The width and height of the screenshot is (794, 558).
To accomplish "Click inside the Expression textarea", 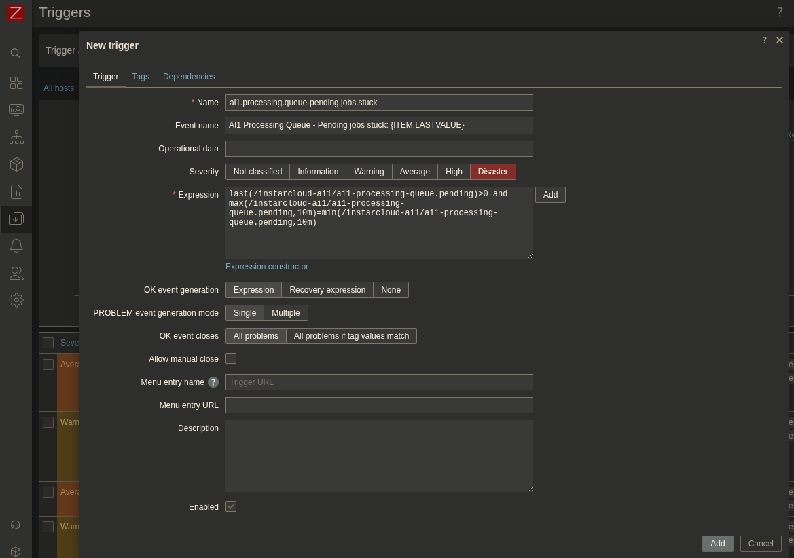I will [x=379, y=223].
